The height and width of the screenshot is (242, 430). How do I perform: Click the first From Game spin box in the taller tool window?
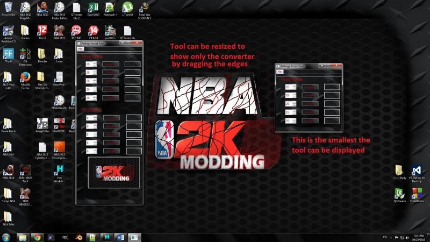coord(91,64)
